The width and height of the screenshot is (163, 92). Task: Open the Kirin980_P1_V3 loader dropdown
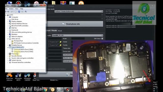[x=77, y=36]
